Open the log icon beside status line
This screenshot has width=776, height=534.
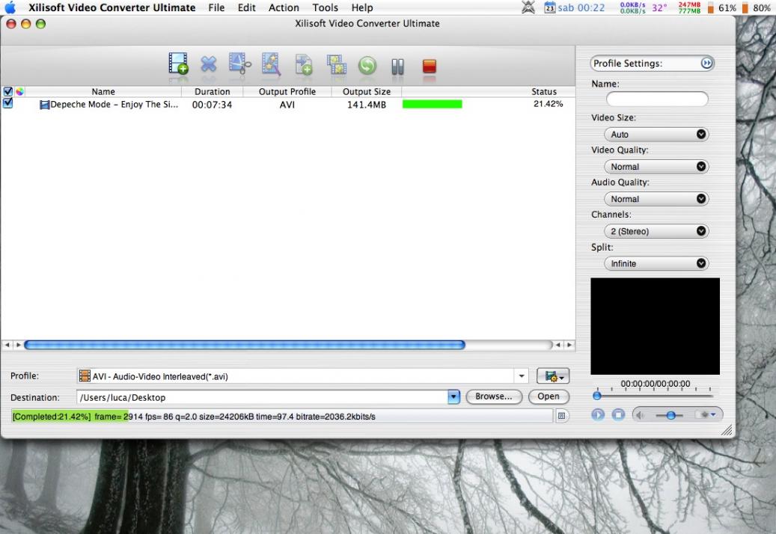(x=561, y=417)
